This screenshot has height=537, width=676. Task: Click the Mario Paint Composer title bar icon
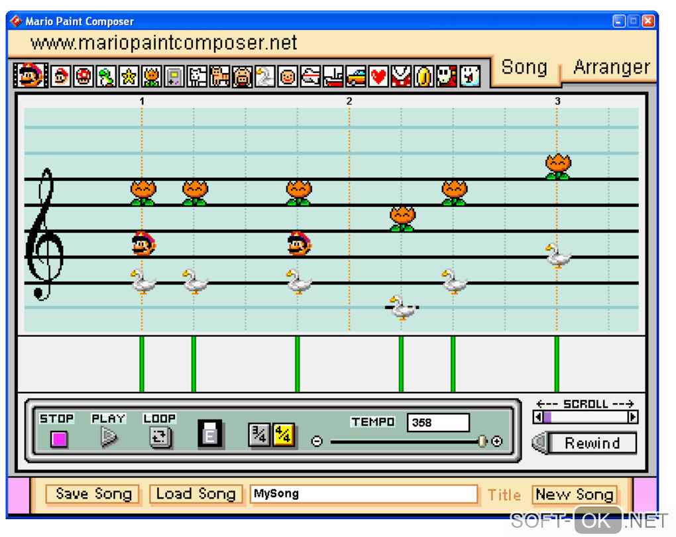pos(16,21)
